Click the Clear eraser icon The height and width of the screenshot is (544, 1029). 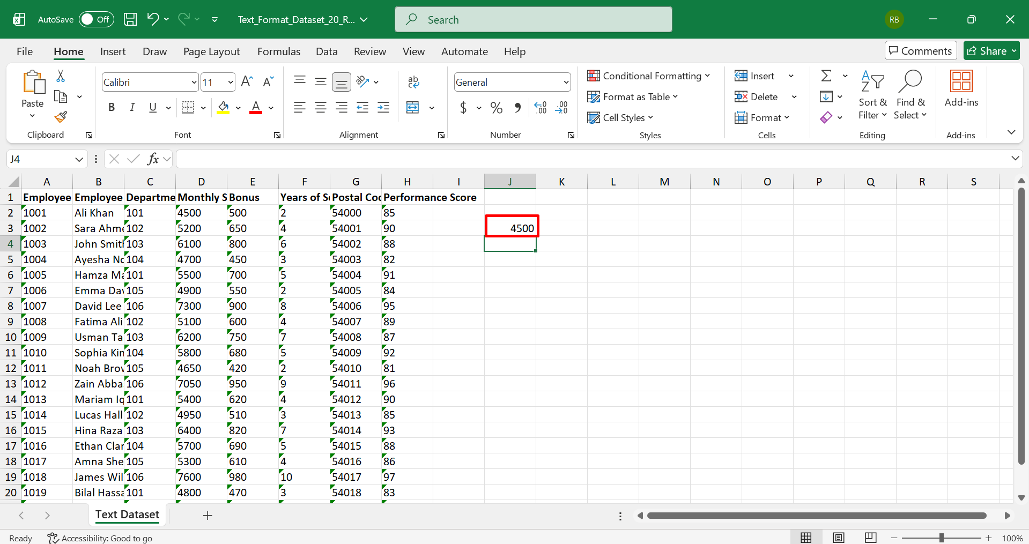pyautogui.click(x=826, y=117)
